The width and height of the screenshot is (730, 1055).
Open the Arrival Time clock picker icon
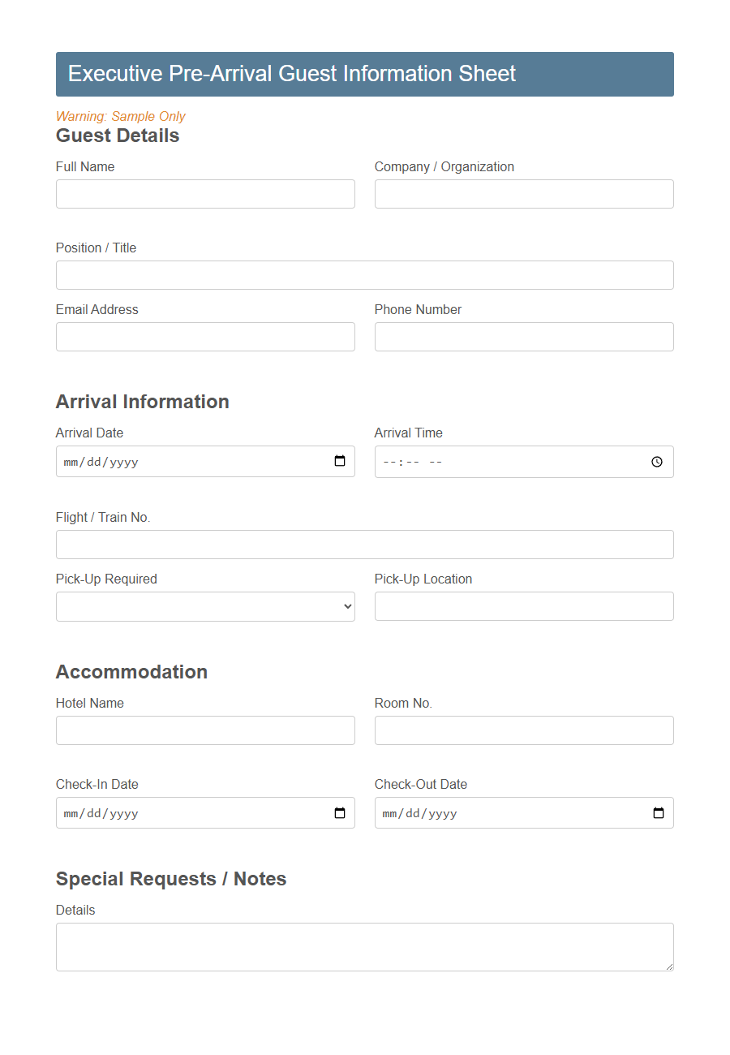click(x=657, y=461)
